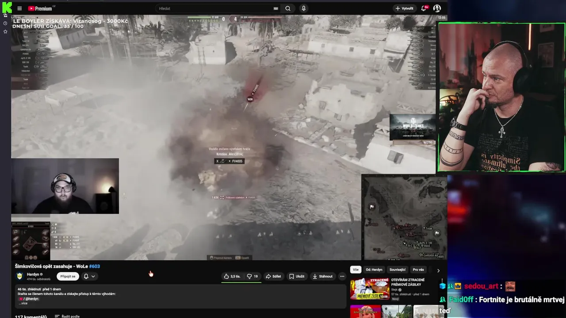The height and width of the screenshot is (318, 566).
Task: Open Herdyn channel avatar
Action: pos(19,276)
